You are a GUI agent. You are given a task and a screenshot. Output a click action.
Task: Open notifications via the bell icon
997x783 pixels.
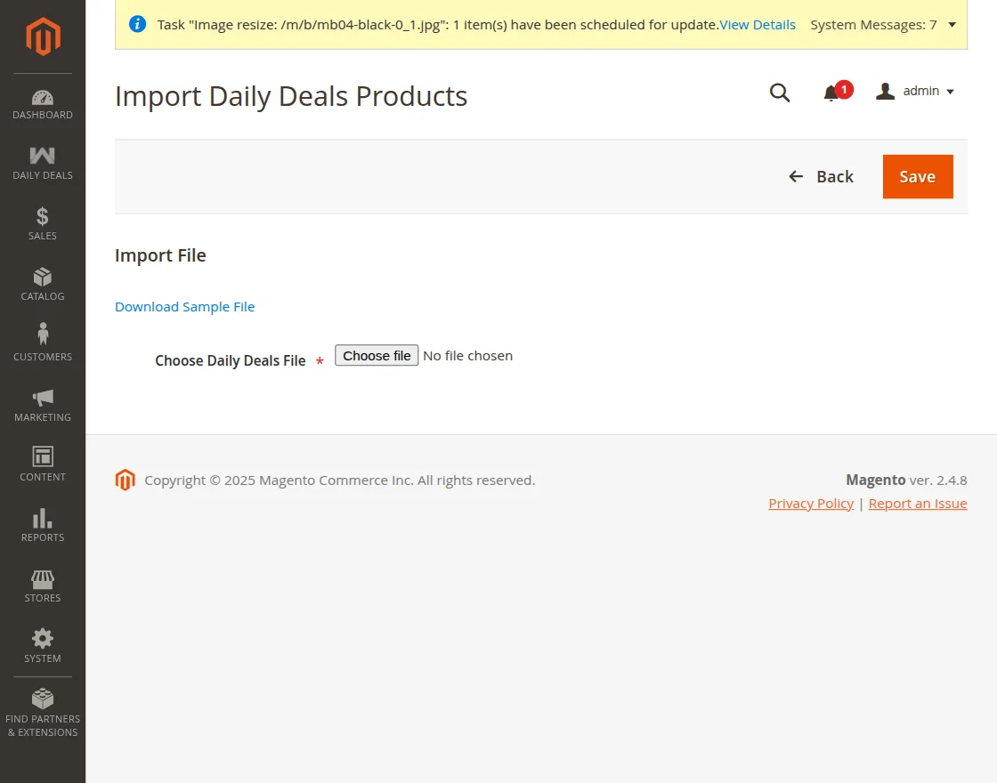(x=831, y=92)
